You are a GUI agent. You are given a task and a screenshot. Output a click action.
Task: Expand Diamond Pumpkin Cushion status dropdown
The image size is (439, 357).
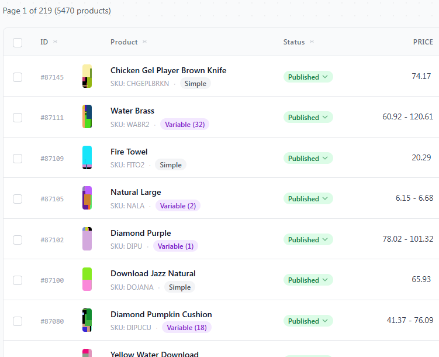308,321
